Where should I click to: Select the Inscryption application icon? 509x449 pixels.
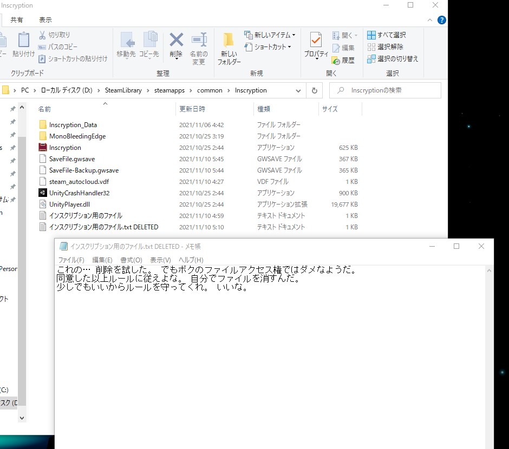pyautogui.click(x=43, y=148)
